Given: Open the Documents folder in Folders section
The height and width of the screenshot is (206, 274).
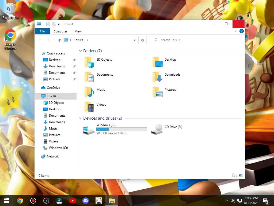Looking at the screenshot, I should pos(98,77).
